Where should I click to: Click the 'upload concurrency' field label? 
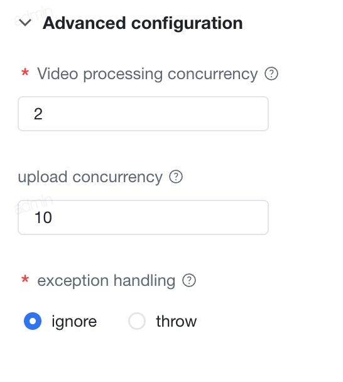tap(90, 177)
